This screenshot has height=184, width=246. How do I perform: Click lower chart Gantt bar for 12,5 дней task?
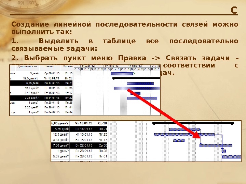(x=184, y=135)
